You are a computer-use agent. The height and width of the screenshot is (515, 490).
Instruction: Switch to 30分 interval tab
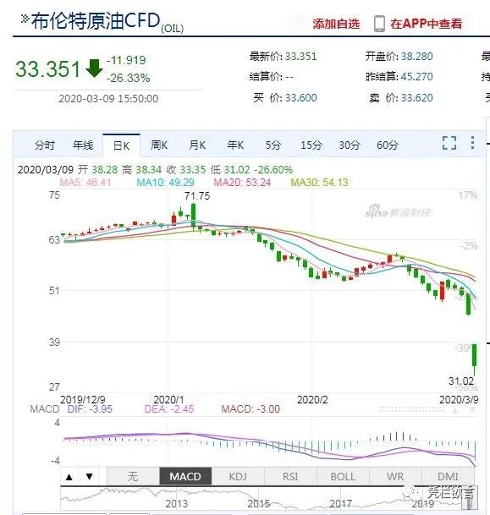pos(350,145)
